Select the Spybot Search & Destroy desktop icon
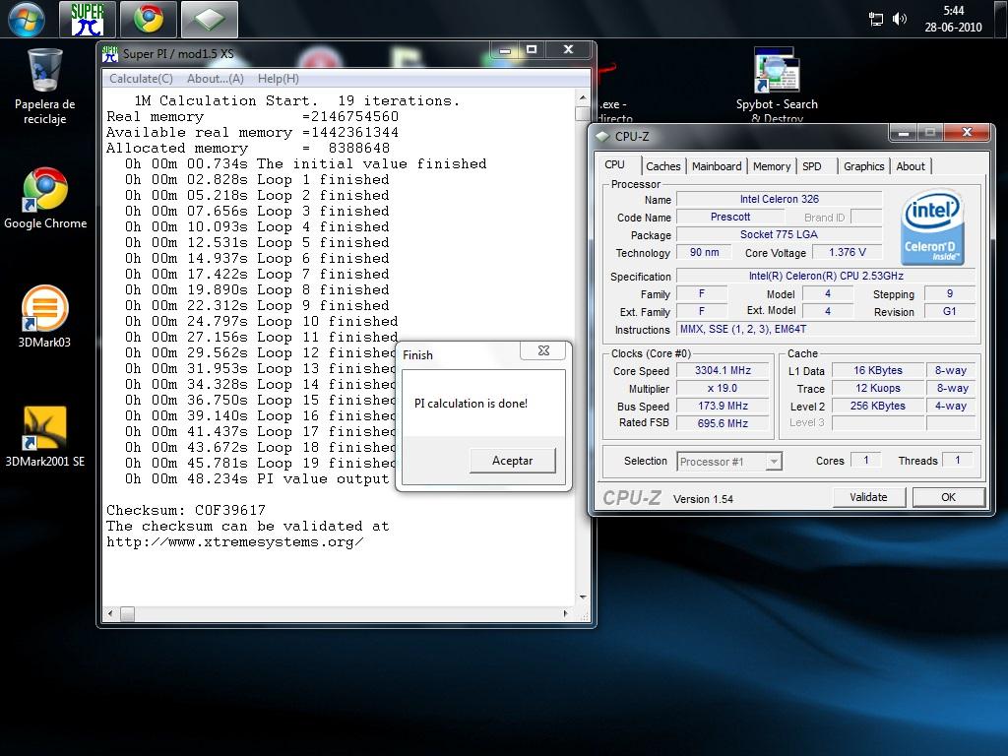The width and height of the screenshot is (1008, 756). (x=777, y=85)
